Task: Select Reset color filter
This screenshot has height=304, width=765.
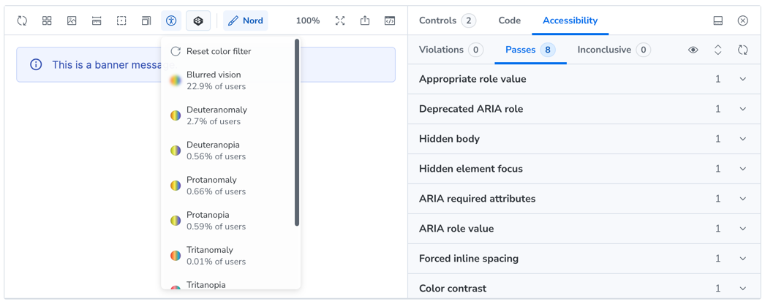Action: tap(227, 51)
